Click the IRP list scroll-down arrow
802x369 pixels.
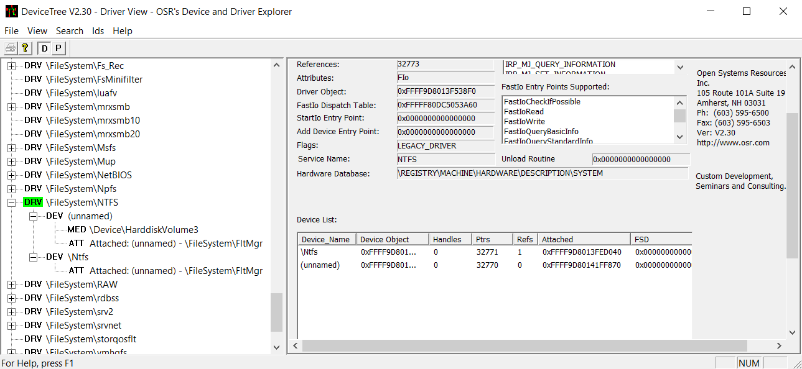[679, 67]
